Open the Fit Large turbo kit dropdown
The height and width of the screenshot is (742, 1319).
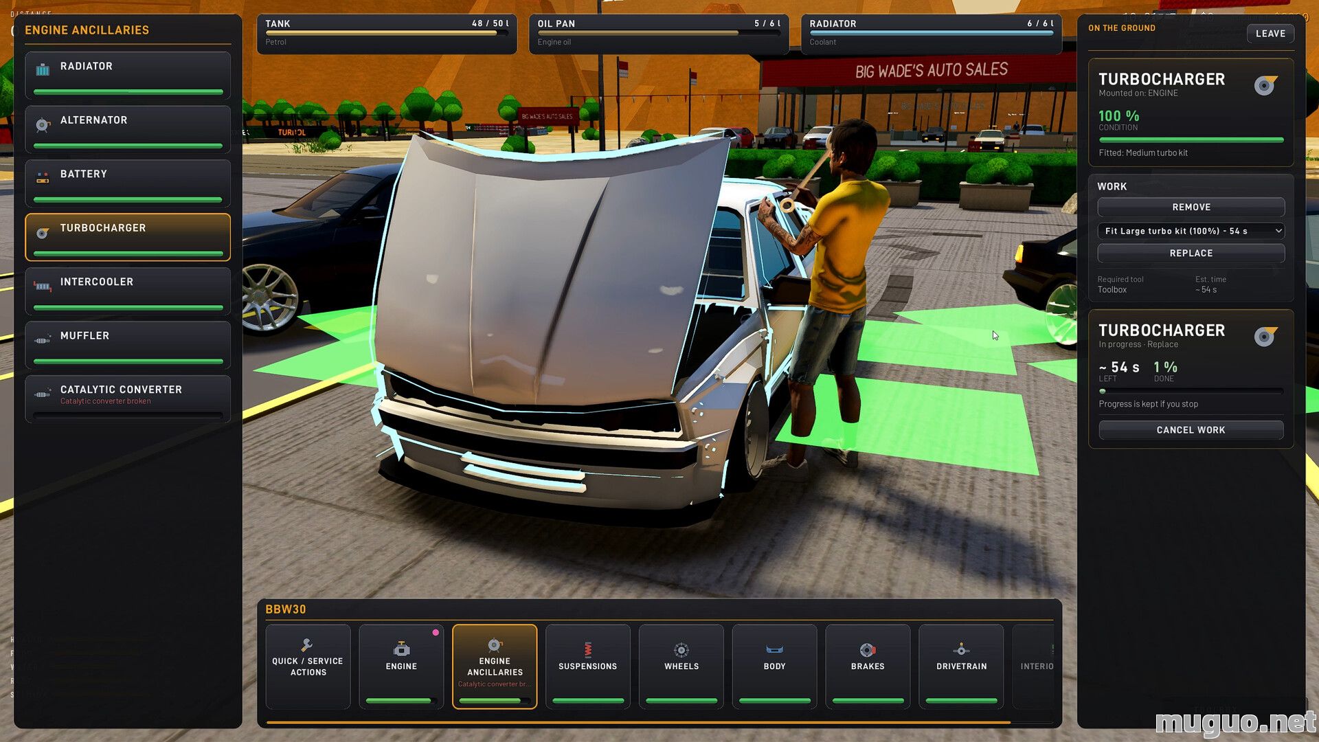1191,231
